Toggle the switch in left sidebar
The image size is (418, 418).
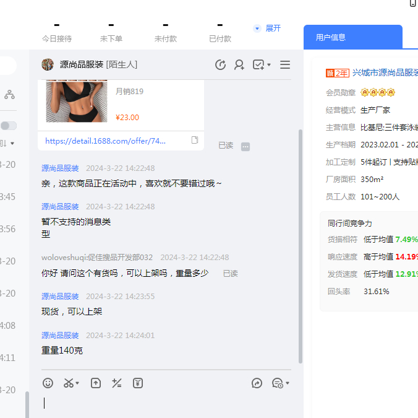click(x=8, y=126)
